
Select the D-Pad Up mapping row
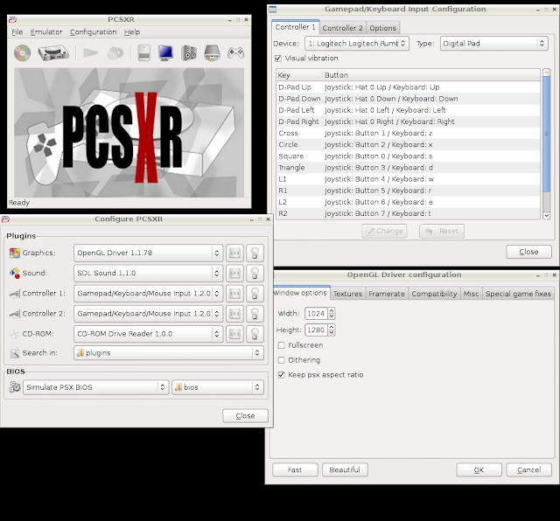pyautogui.click(x=409, y=87)
